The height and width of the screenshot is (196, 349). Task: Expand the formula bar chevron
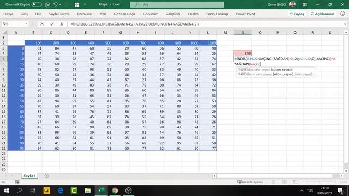coord(345,24)
